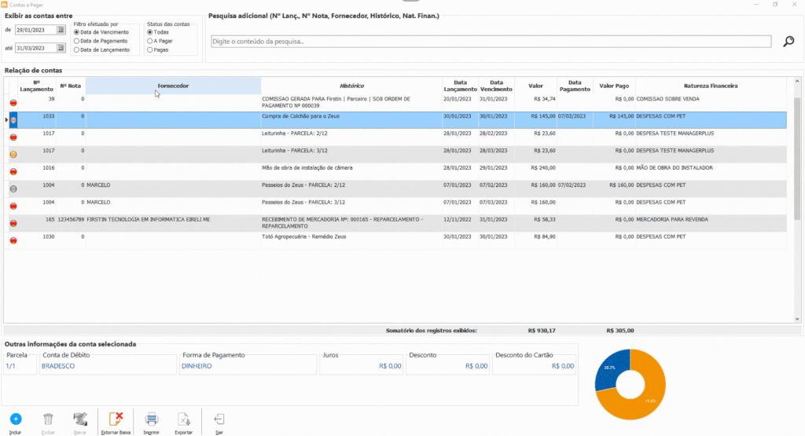The image size is (805, 436).
Task: Click the additional search text field
Action: tap(491, 42)
